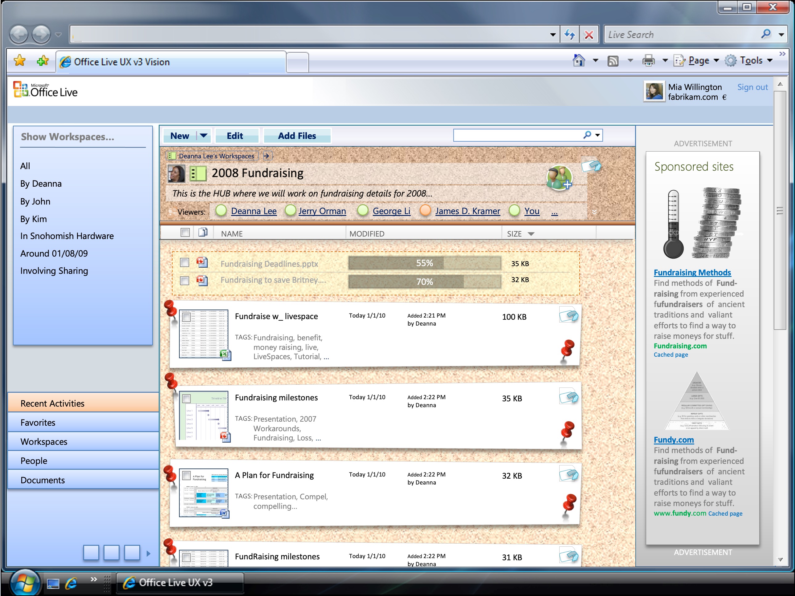
Task: Open Live Search options dropdown arrow
Action: (x=781, y=35)
